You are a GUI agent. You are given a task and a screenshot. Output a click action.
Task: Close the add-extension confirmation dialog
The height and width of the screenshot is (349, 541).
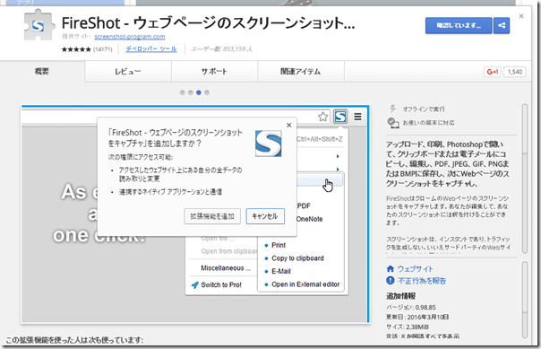(289, 125)
